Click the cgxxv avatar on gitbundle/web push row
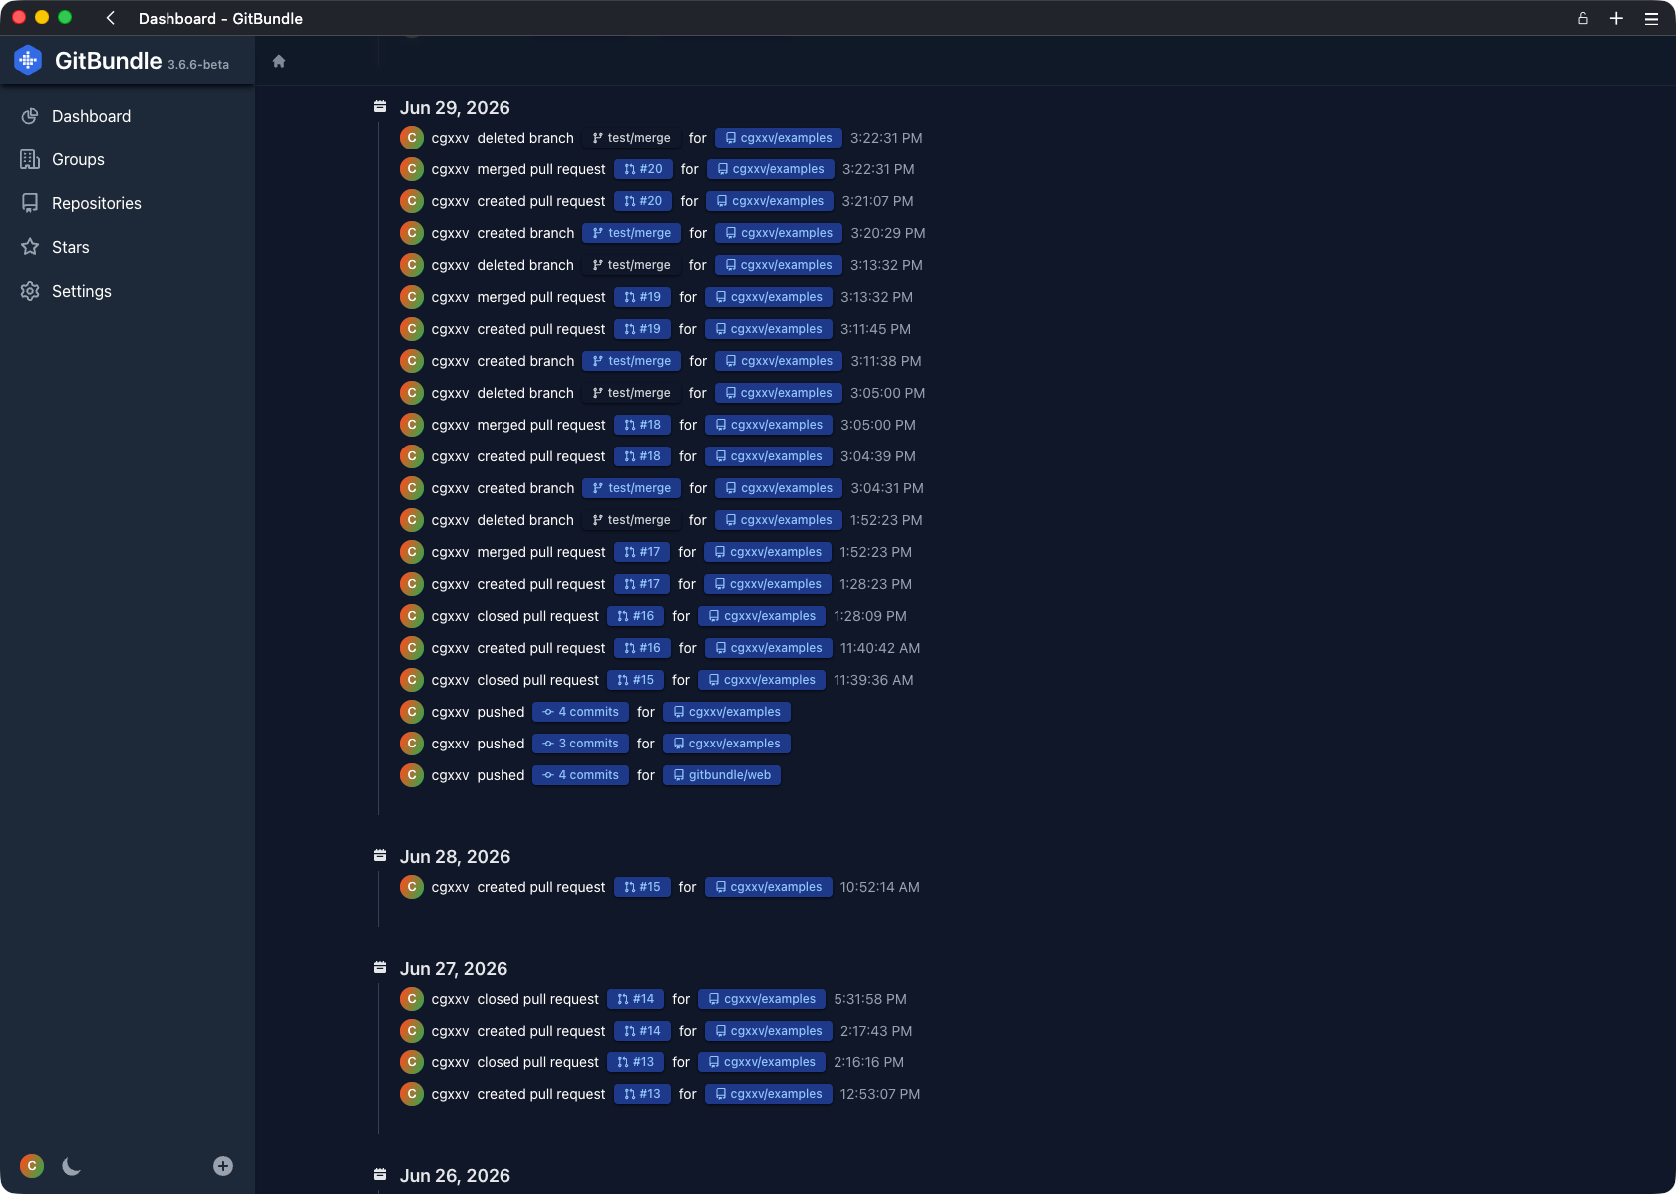 [x=412, y=775]
